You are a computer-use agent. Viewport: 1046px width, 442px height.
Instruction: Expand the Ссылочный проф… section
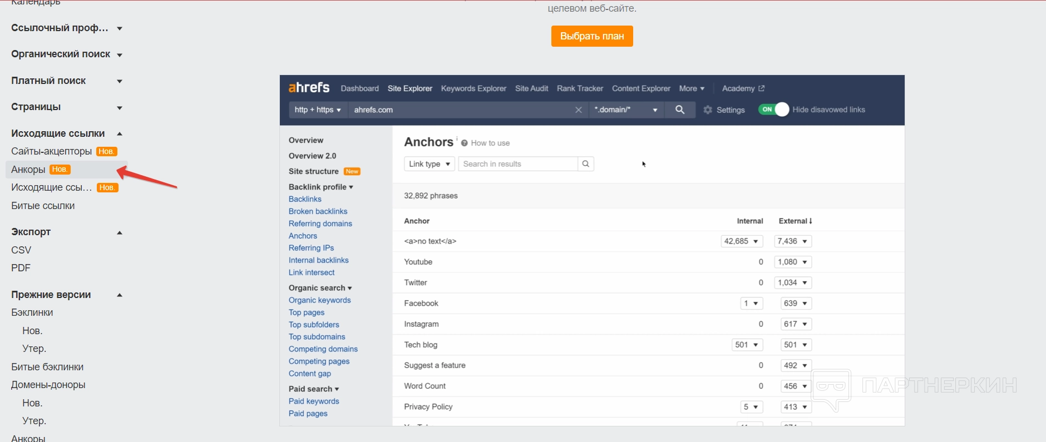[120, 28]
